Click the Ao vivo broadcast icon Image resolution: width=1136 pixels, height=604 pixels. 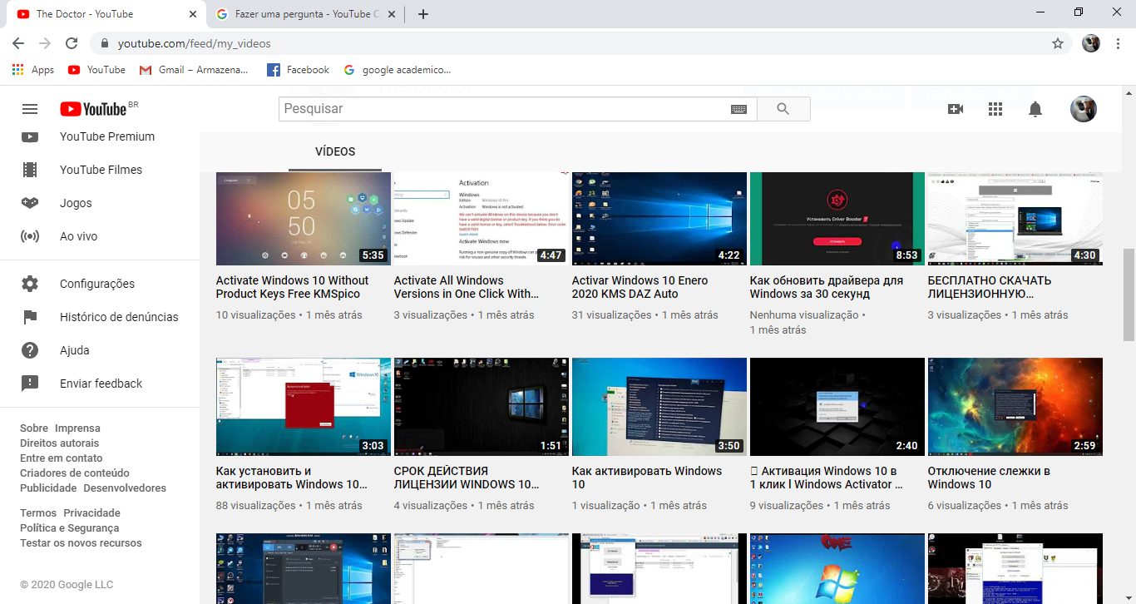[30, 236]
